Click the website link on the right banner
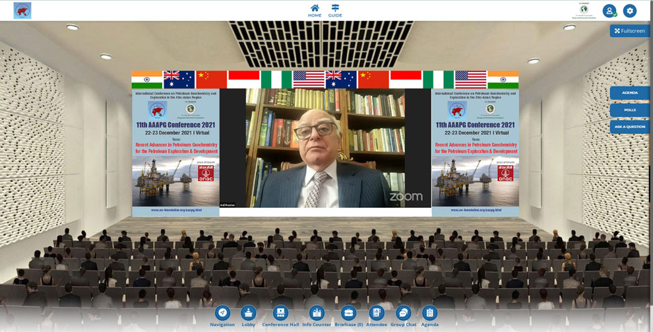 point(476,211)
